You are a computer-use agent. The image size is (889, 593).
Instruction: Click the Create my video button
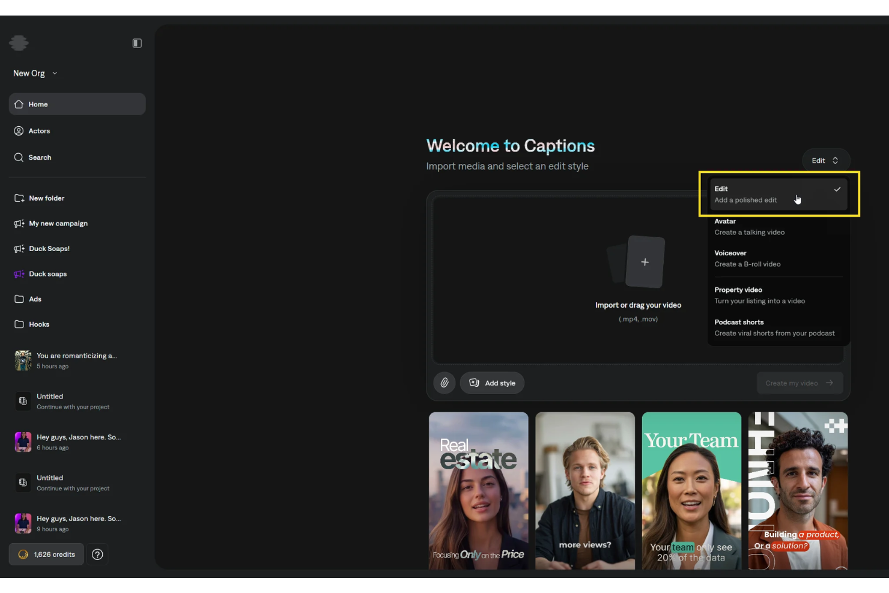(x=799, y=383)
